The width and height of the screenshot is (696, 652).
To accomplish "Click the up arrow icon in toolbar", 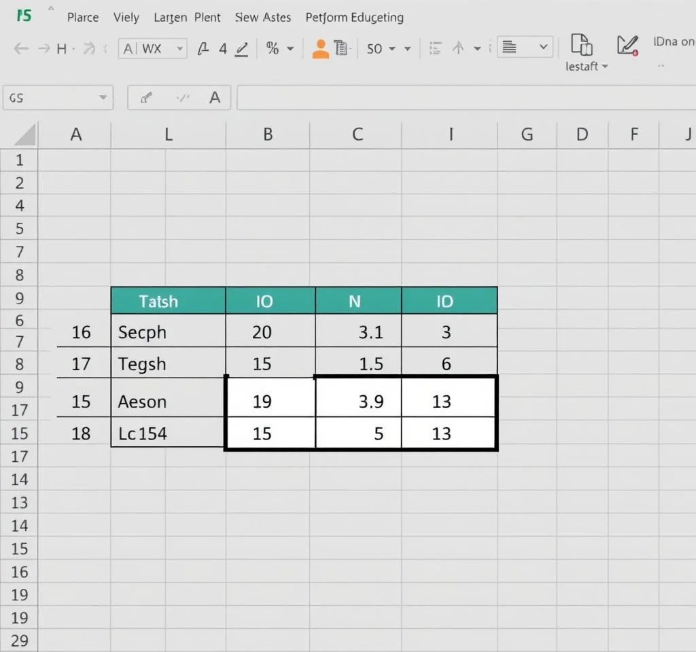I will pos(458,48).
